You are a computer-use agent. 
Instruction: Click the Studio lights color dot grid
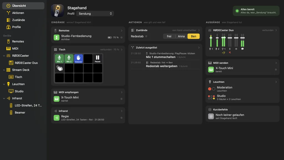pos(211,97)
